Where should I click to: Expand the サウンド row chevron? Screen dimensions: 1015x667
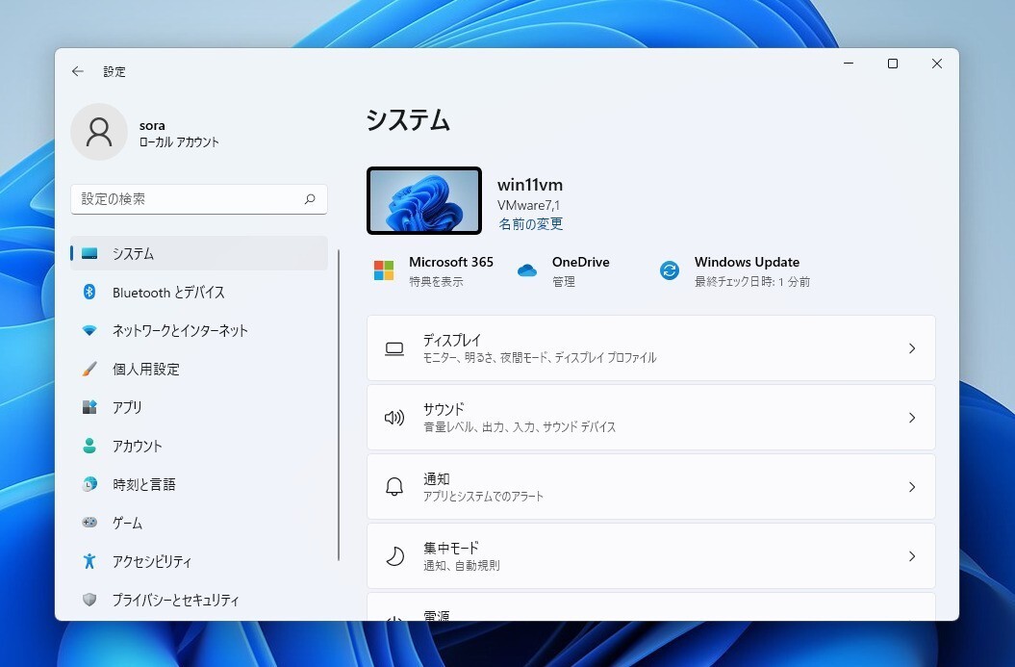click(x=911, y=418)
